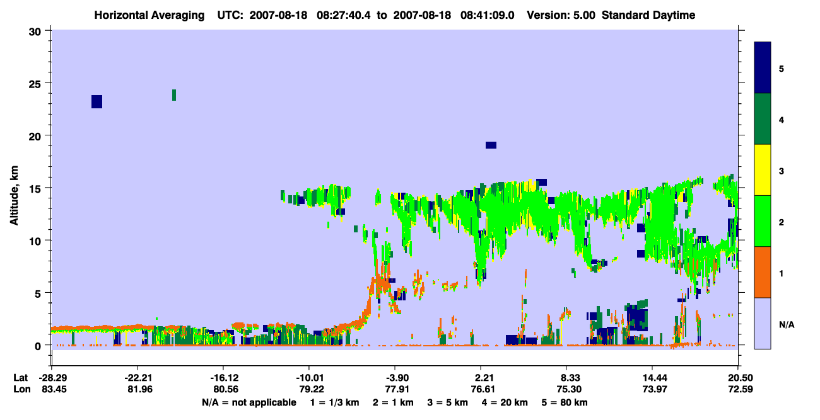The height and width of the screenshot is (420, 820).
Task: Click 'N/A = not applicable' legend text
Action: (249, 402)
